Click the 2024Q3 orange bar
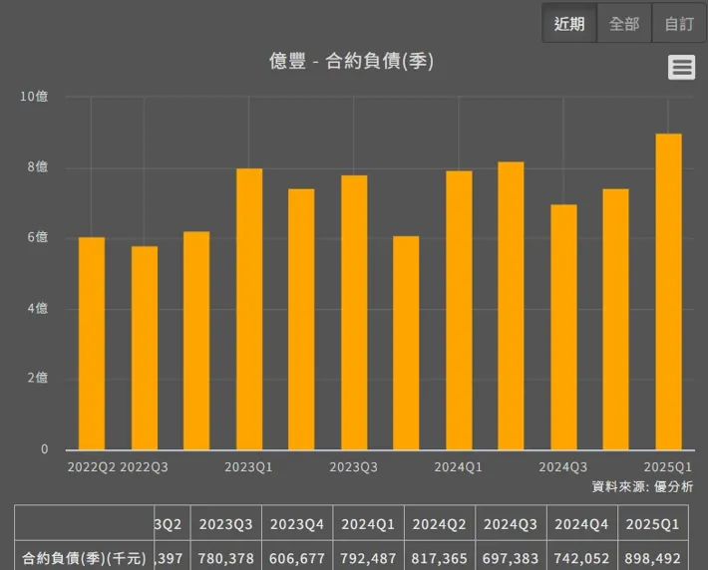Image resolution: width=708 pixels, height=570 pixels. point(563,327)
